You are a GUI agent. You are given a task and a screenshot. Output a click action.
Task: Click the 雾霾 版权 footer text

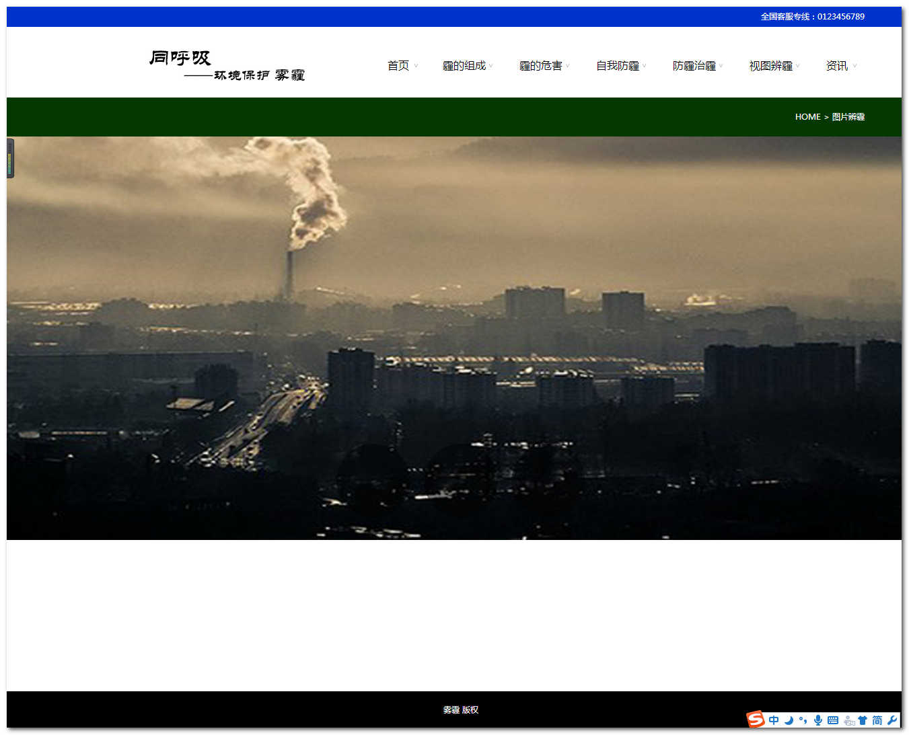461,710
